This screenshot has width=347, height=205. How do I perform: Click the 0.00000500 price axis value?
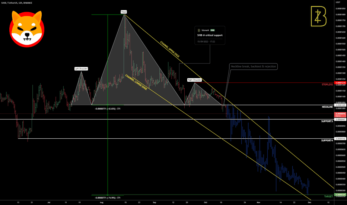(x=340, y=167)
